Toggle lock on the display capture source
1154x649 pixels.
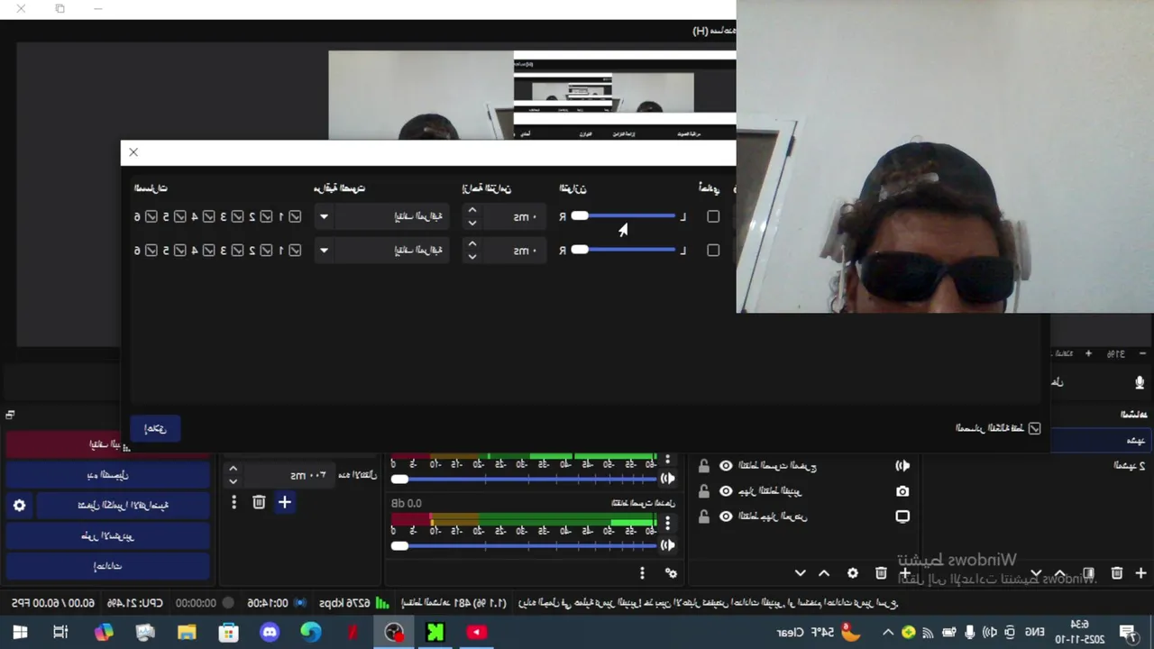(704, 516)
